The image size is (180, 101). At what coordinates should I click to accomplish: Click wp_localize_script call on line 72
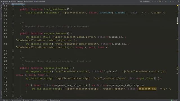click(x=39, y=79)
